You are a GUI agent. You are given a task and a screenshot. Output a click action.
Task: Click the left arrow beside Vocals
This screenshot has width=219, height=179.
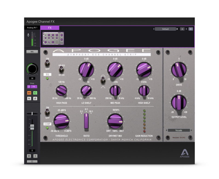[166, 130]
